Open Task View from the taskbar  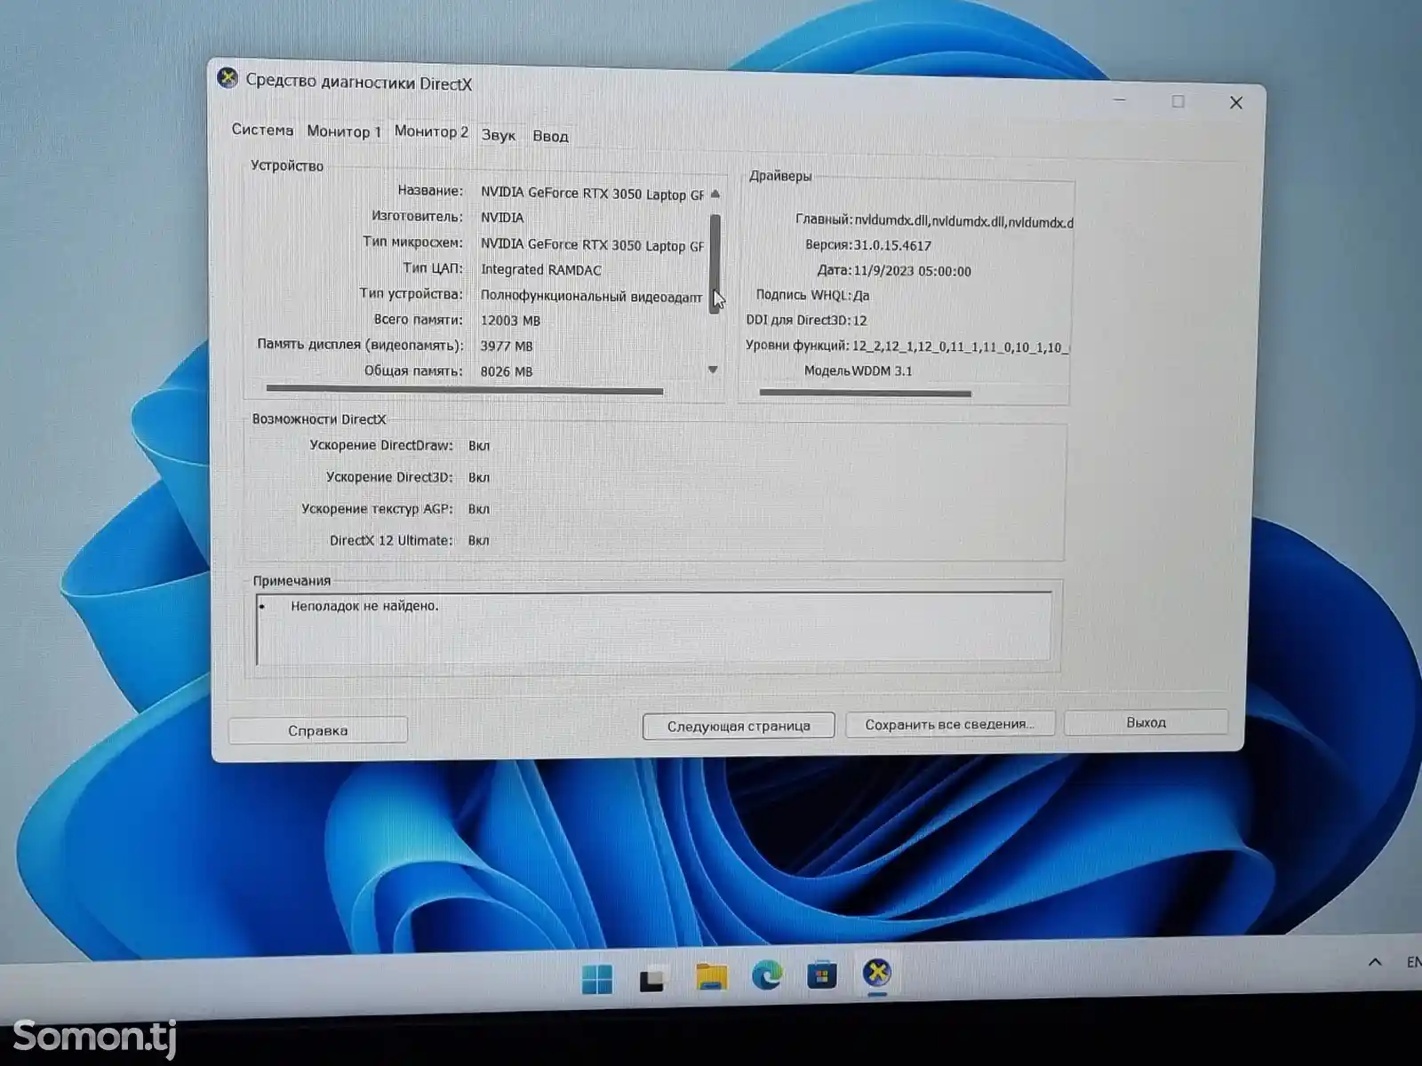[x=653, y=979]
